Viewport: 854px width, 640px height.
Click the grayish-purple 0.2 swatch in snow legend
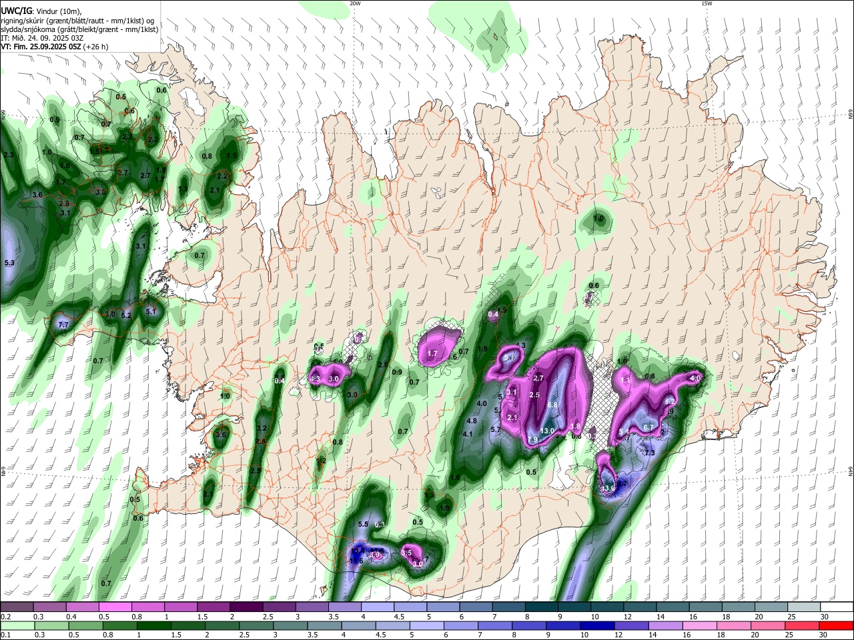click(16, 607)
